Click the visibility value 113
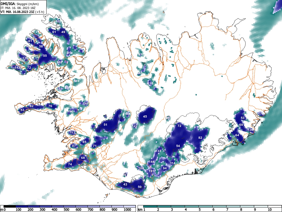 (73, 133)
